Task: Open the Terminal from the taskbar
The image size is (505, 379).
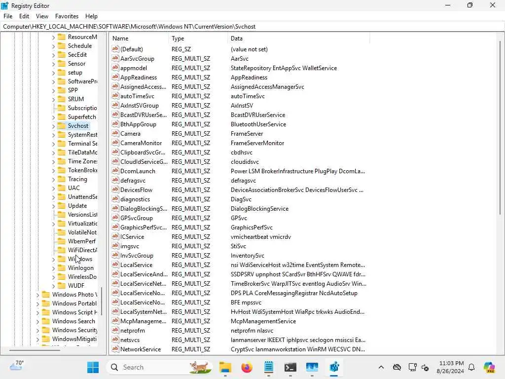Action: (x=290, y=367)
